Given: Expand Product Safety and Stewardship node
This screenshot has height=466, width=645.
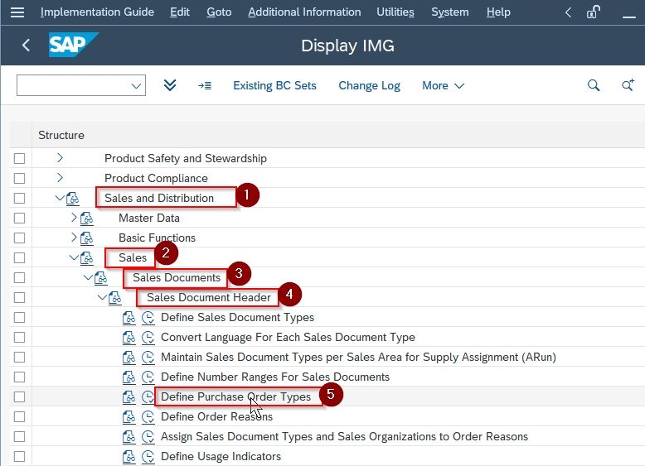Looking at the screenshot, I should [x=60, y=157].
